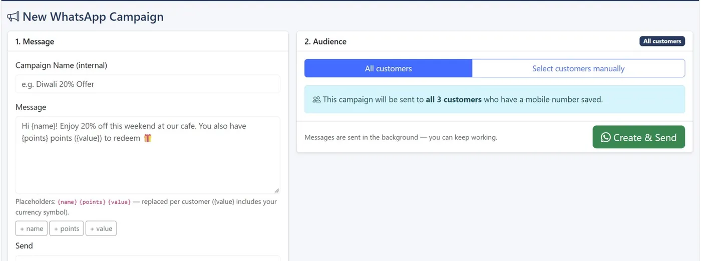Click the New WhatsApp Campaign heading
This screenshot has height=261, width=701.
93,16
